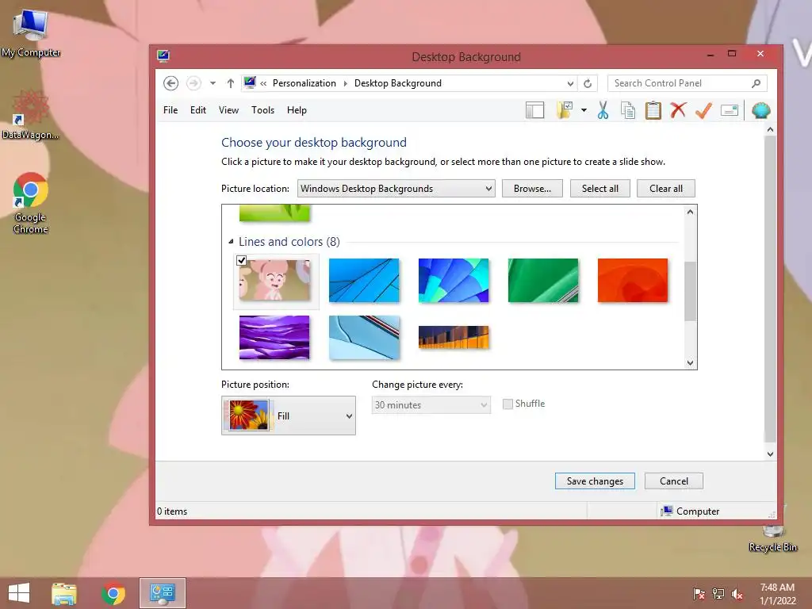Select the green leaf wallpaper at top
The width and height of the screenshot is (812, 609).
(274, 213)
